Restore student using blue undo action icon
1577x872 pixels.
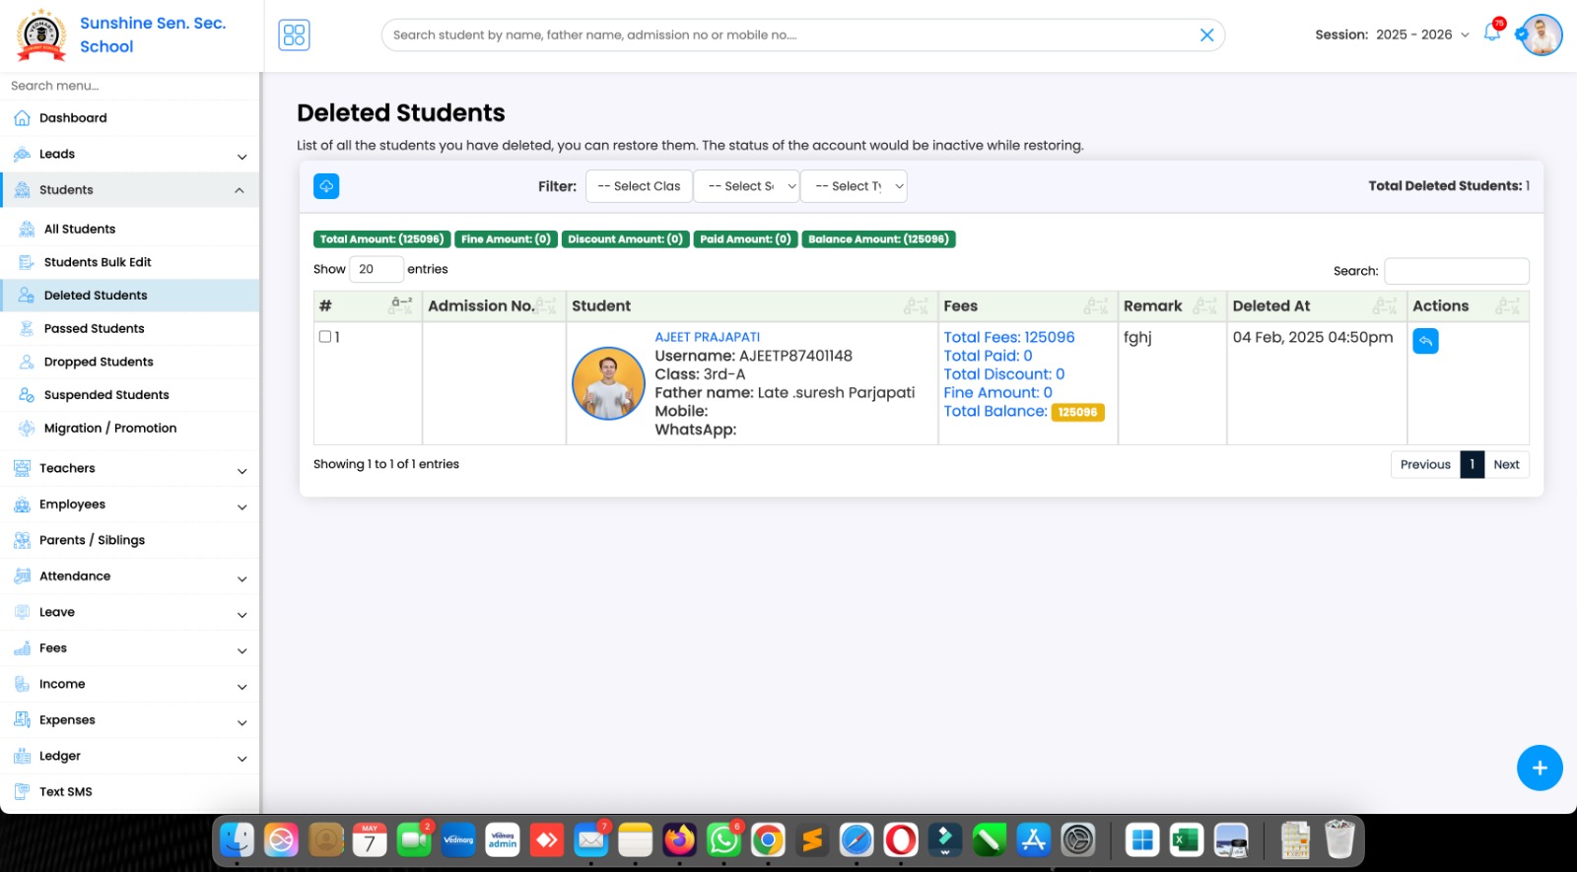[x=1425, y=341]
